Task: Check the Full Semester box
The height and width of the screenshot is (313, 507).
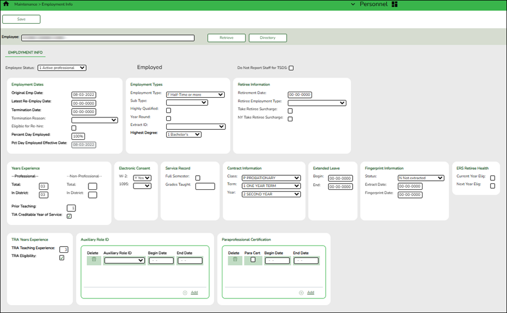Action: pos(198,178)
